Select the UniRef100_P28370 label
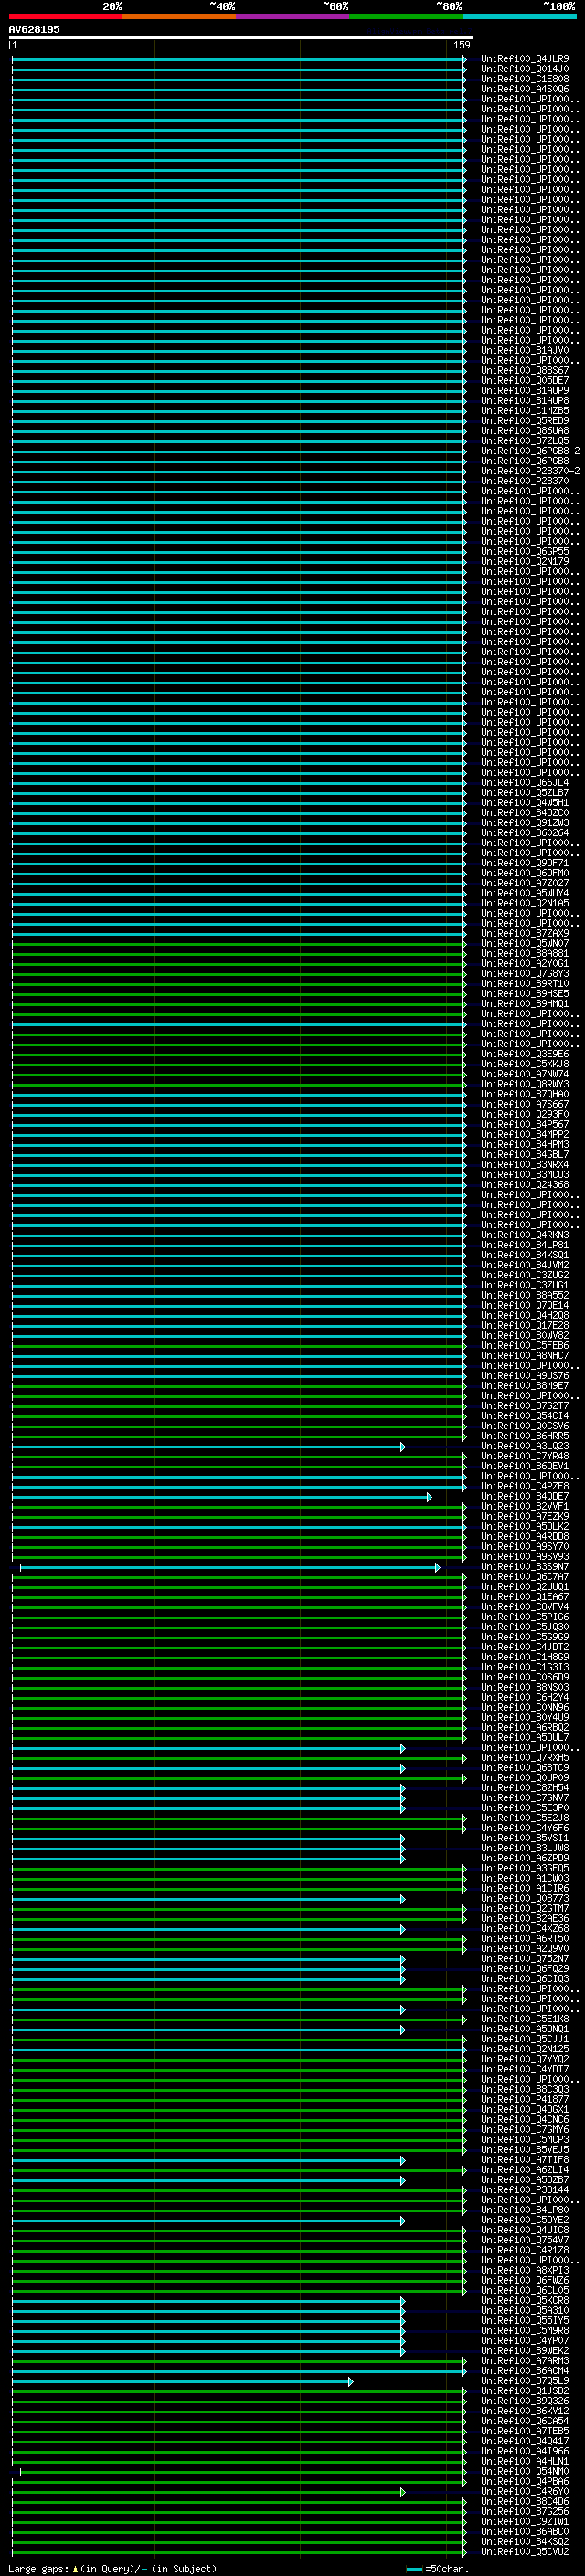The height and width of the screenshot is (2576, 585). 524,481
